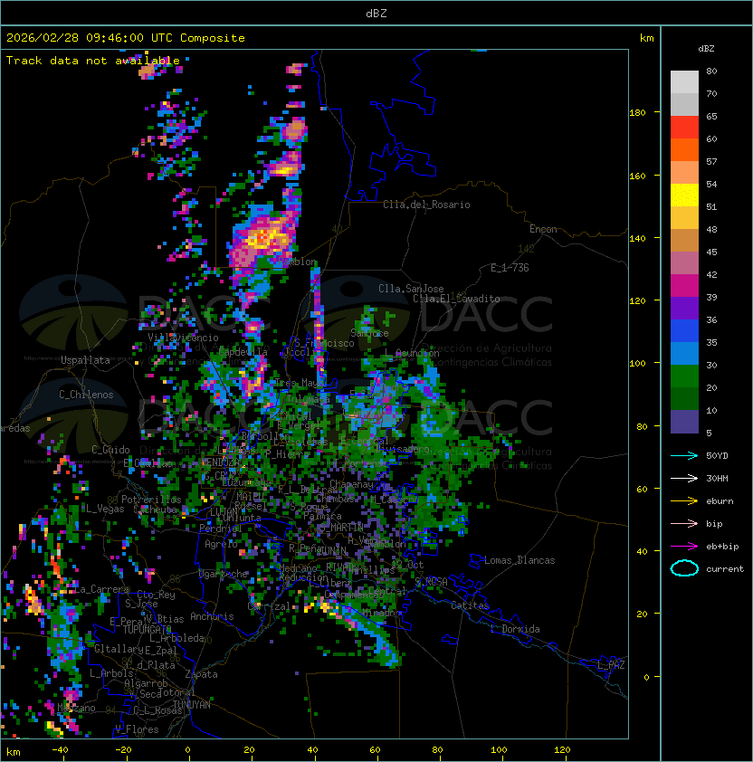
Task: Click the 'Catitas' map label
Action: (x=470, y=605)
